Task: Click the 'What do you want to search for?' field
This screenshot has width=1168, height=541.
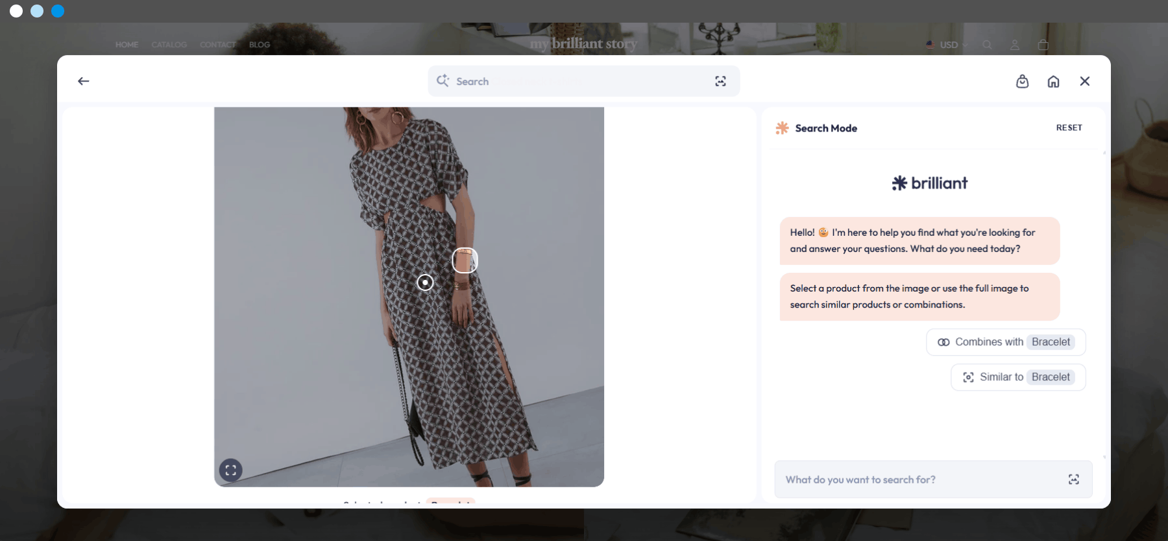Action: point(933,479)
